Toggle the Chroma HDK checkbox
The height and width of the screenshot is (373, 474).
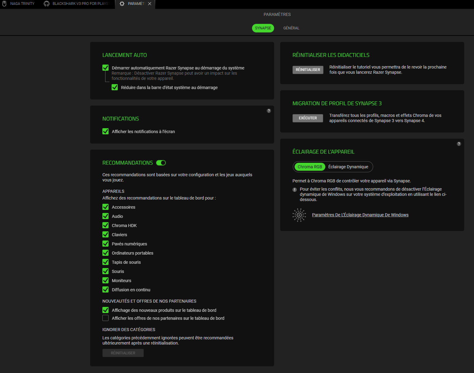pyautogui.click(x=105, y=225)
